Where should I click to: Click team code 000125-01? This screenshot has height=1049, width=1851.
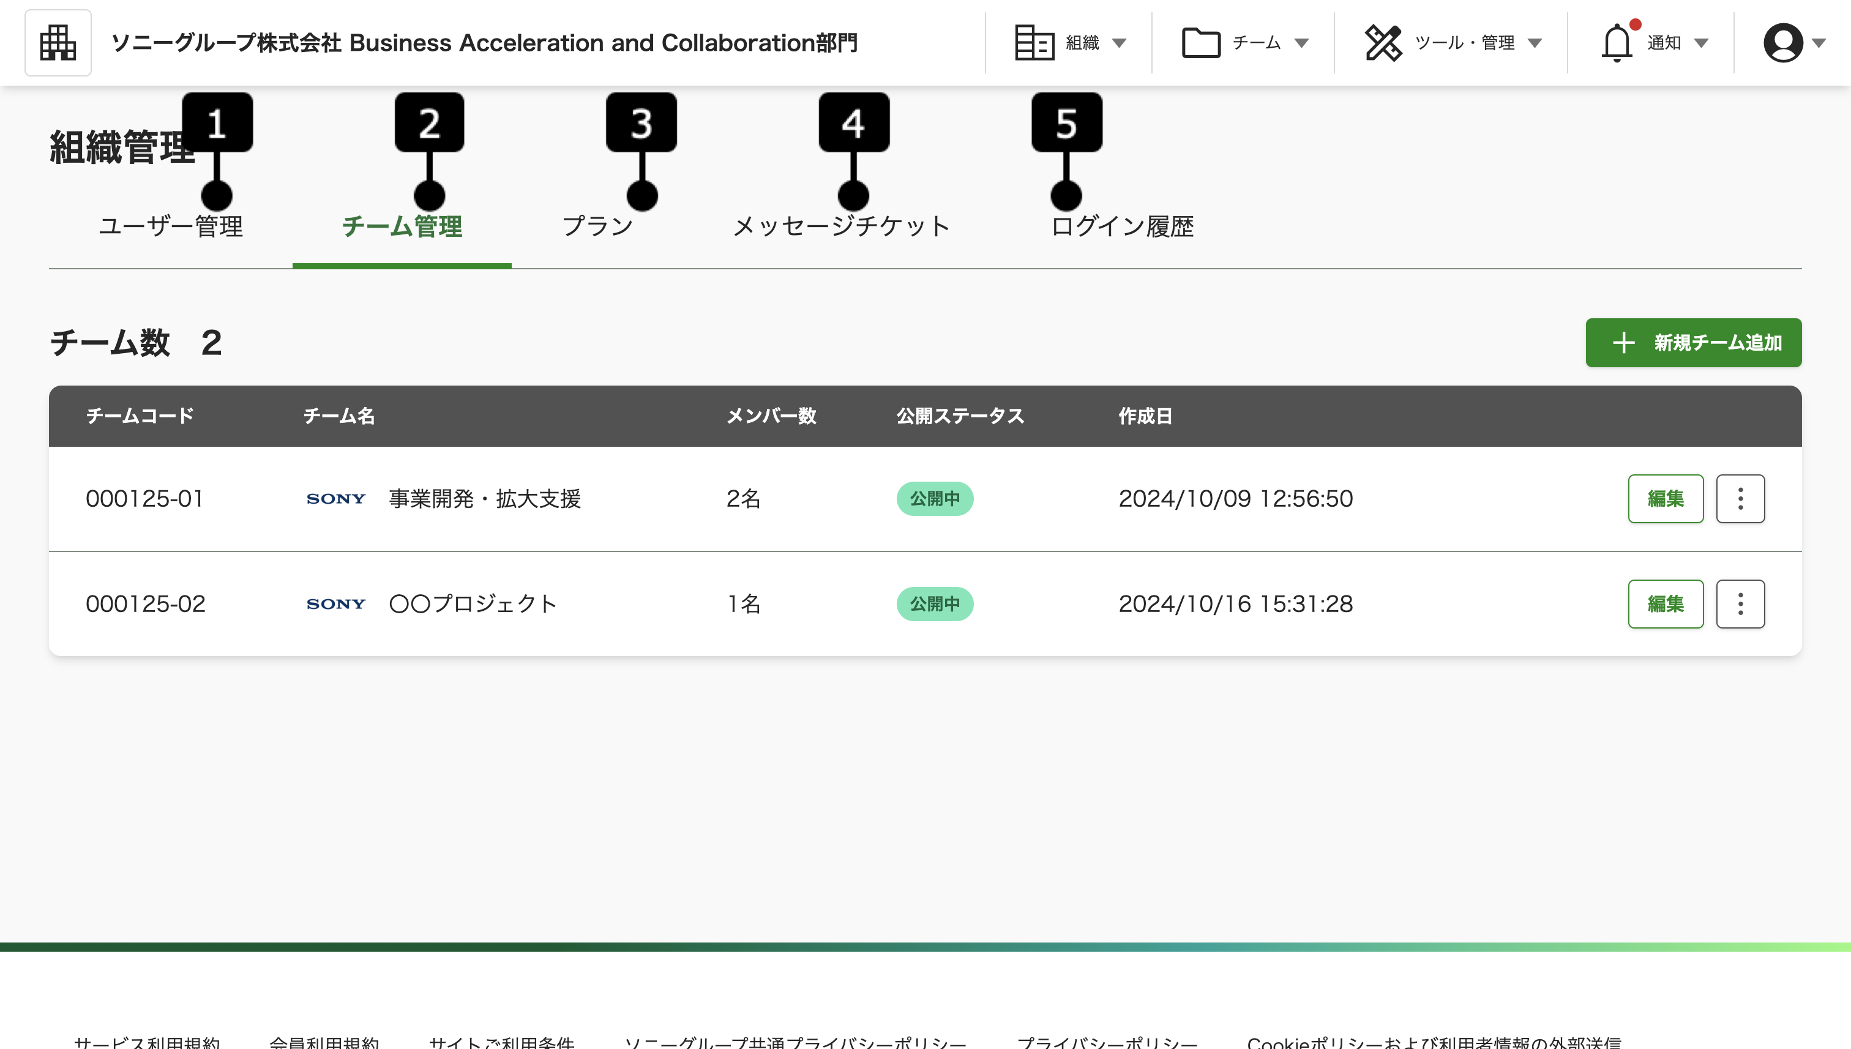[145, 499]
